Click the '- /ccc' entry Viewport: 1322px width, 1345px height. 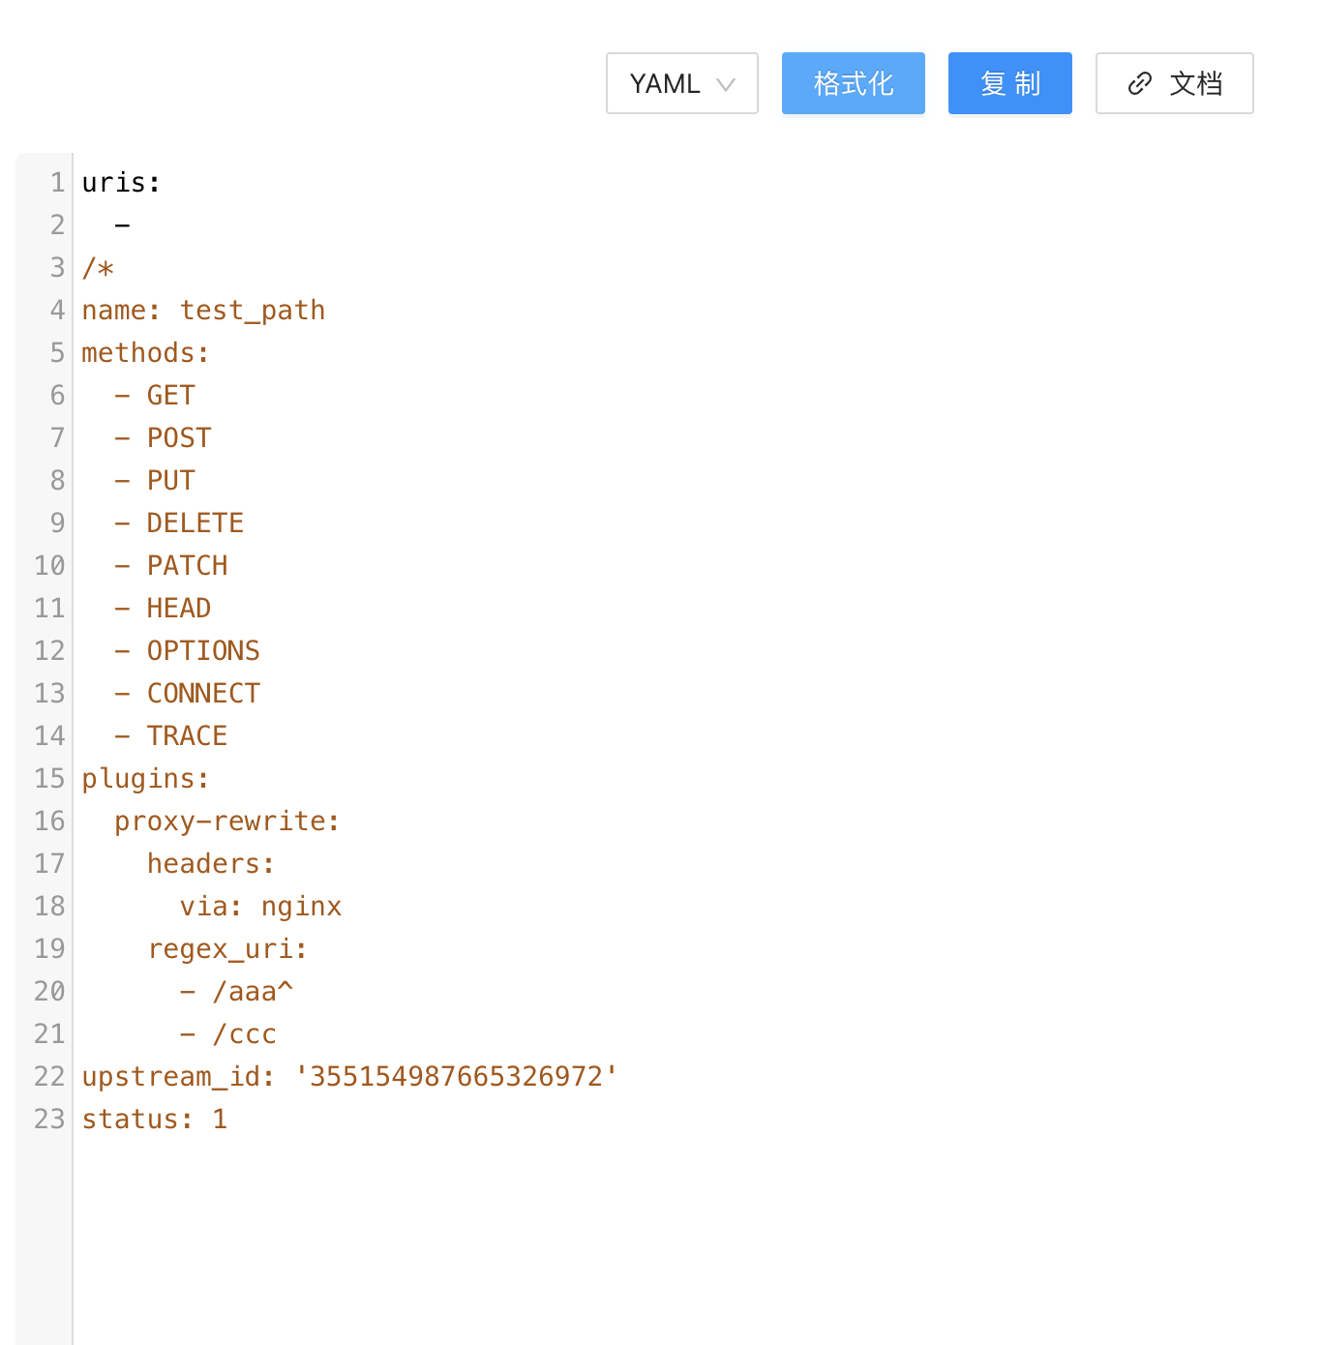[228, 1033]
